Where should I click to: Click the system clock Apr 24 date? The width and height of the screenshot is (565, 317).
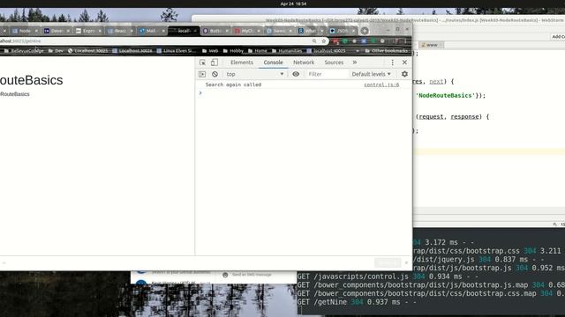pos(293,4)
